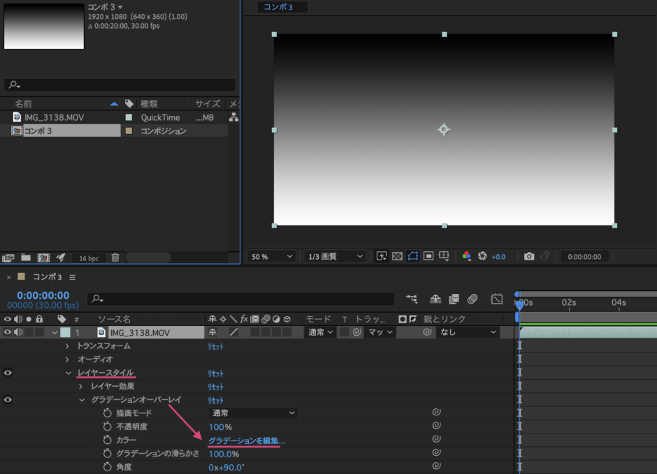This screenshot has height=474, width=657.
Task: Click リセット next to レイヤースタイル
Action: coord(217,373)
